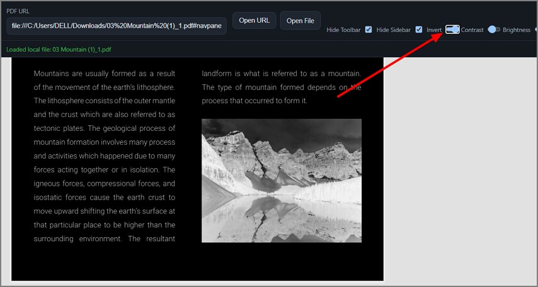Uncheck the Hide Sidebar checkbox
The width and height of the screenshot is (538, 287).
pos(418,30)
